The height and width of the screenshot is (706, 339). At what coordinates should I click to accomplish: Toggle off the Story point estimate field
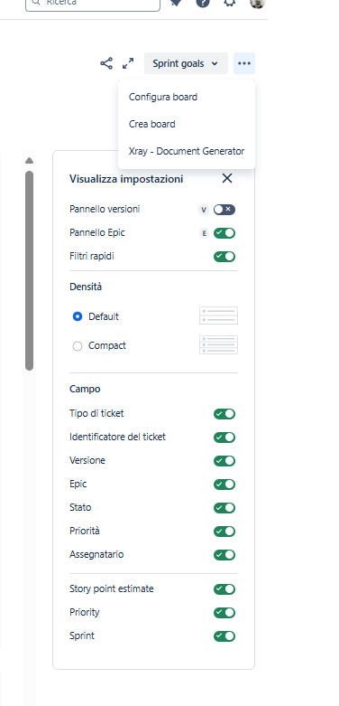click(x=224, y=588)
